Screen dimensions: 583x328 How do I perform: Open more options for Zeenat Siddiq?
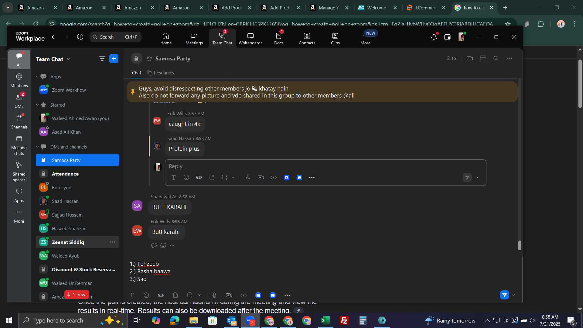pos(112,242)
